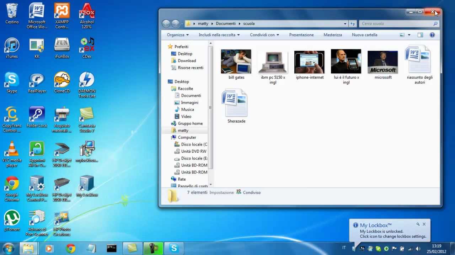455x255 pixels.
Task: Select Raccolte in navigation tree
Action: [185, 89]
